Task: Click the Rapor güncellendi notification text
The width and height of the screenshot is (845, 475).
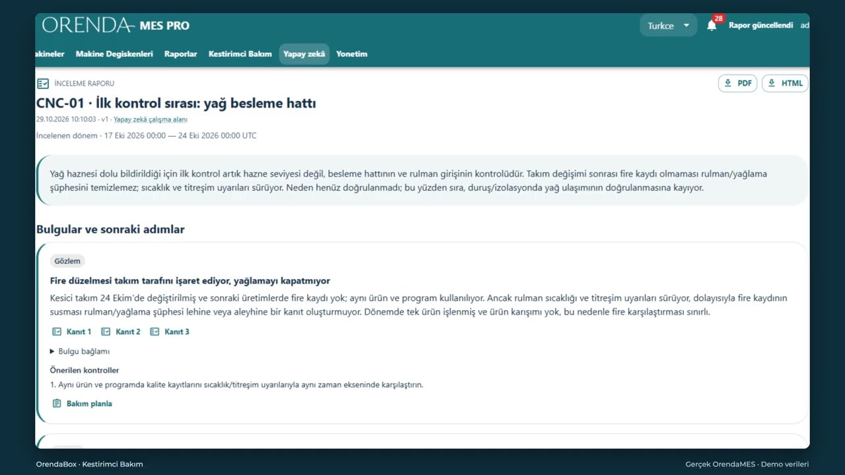Action: 761,26
